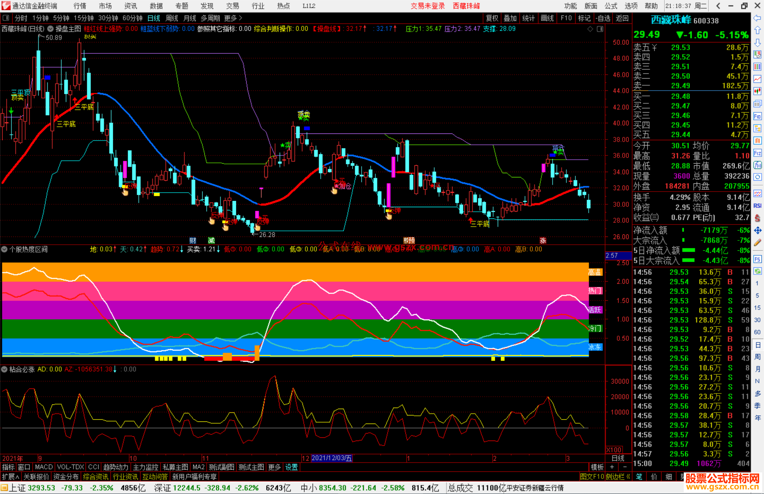764x494 pixels.
Task: Open the 图文F10 link
Action: point(592,477)
